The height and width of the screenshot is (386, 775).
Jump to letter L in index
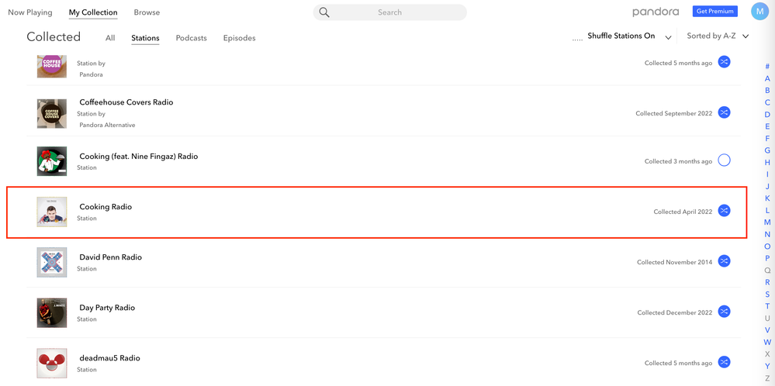pos(767,210)
